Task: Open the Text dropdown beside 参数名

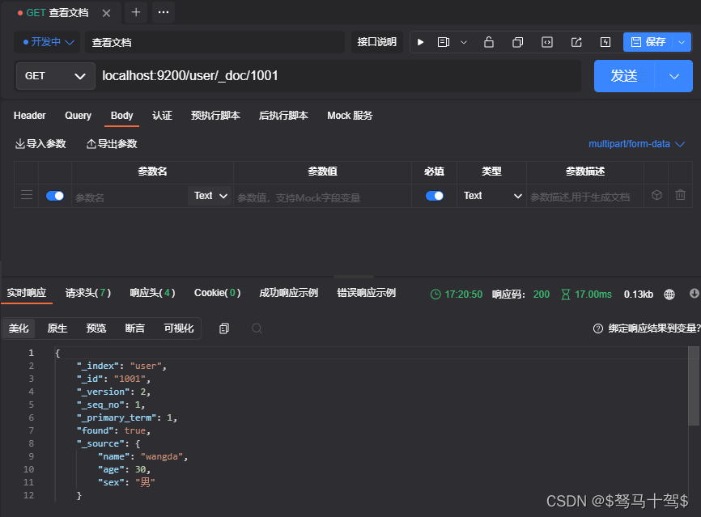Action: pos(210,196)
